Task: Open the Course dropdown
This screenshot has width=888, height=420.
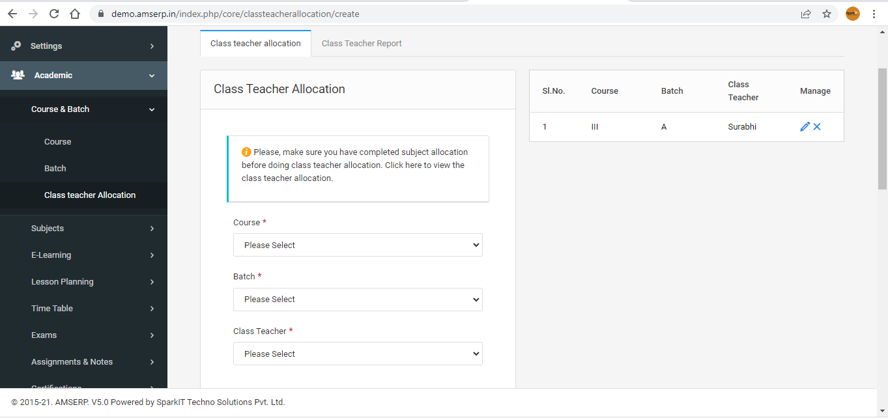Action: (358, 245)
